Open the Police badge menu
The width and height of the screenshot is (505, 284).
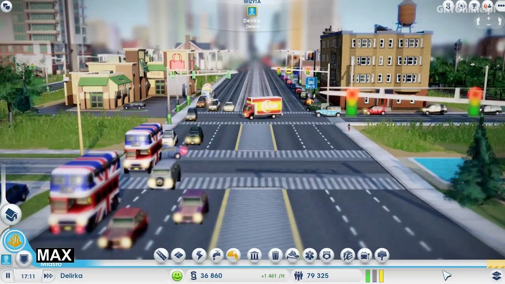(327, 256)
